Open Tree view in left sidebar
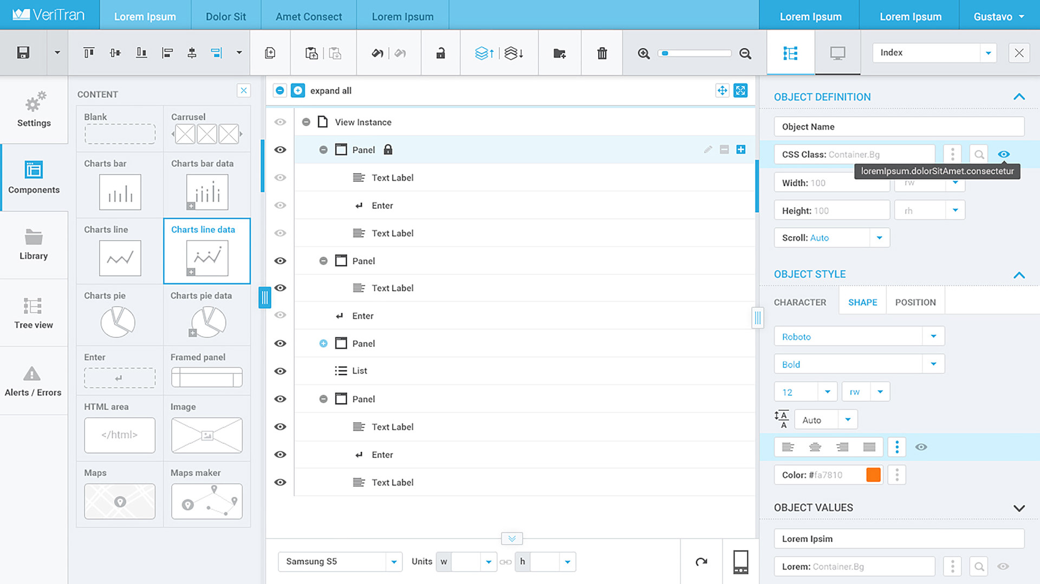The image size is (1040, 584). tap(34, 313)
